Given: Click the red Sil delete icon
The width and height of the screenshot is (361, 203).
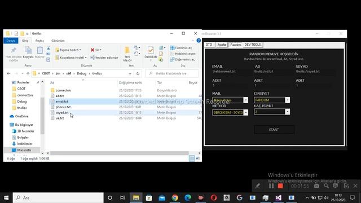Looking at the screenshot, I should (93, 50).
